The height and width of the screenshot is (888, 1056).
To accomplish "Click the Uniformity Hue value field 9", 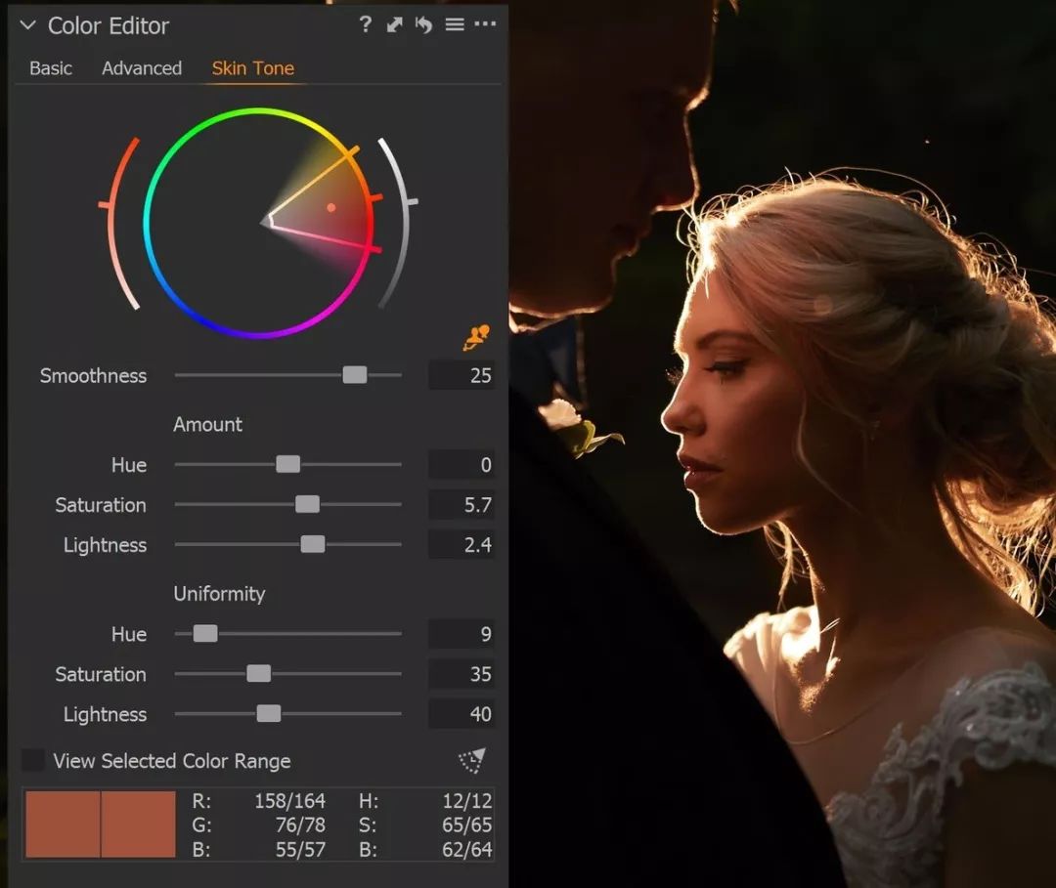I will (462, 634).
